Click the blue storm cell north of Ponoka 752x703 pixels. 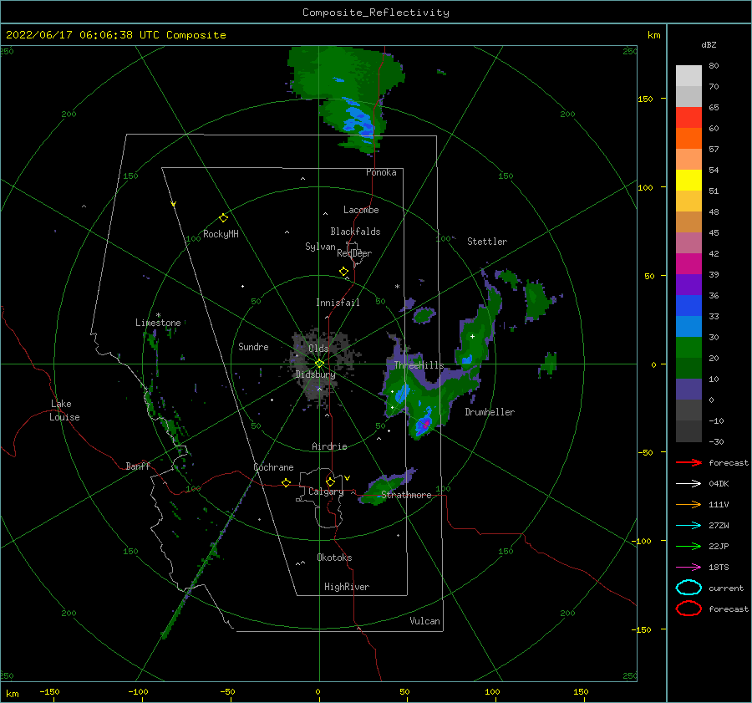pyautogui.click(x=358, y=120)
